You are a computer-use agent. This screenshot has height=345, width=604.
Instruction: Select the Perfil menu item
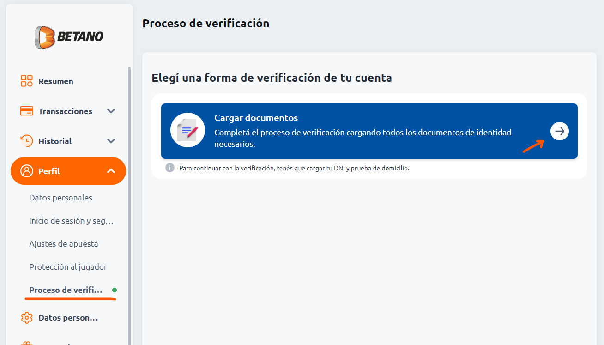click(68, 171)
